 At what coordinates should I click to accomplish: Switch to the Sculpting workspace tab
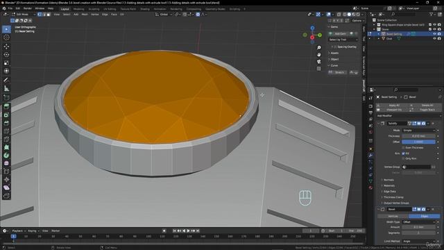click(94, 9)
